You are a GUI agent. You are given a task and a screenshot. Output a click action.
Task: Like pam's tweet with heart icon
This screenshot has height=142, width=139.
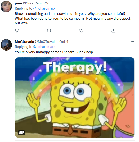(x=81, y=30)
